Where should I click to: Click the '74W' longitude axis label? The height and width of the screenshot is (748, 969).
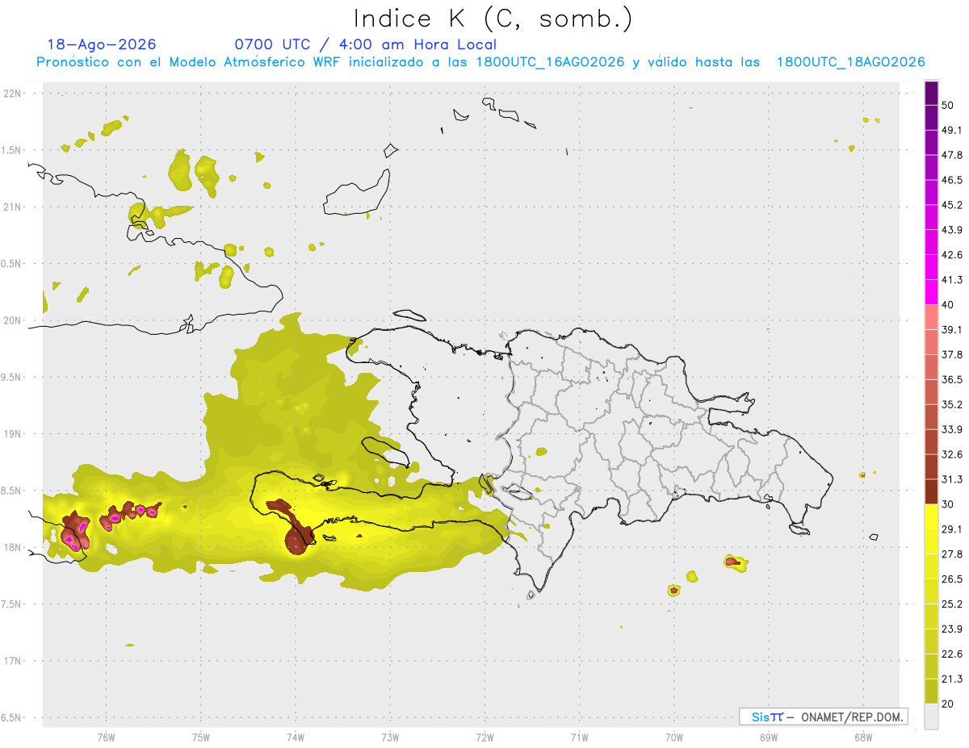click(295, 738)
